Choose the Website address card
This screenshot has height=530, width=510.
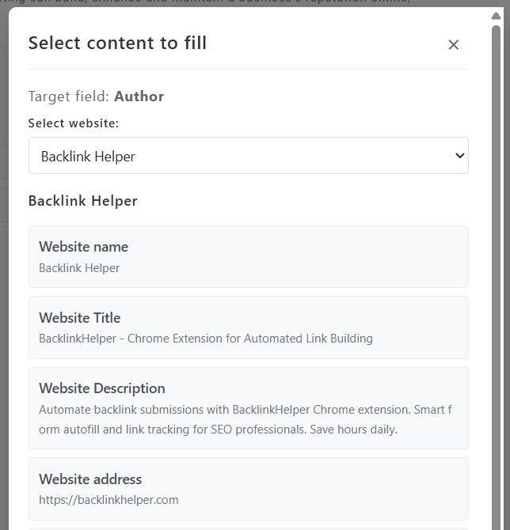point(248,488)
